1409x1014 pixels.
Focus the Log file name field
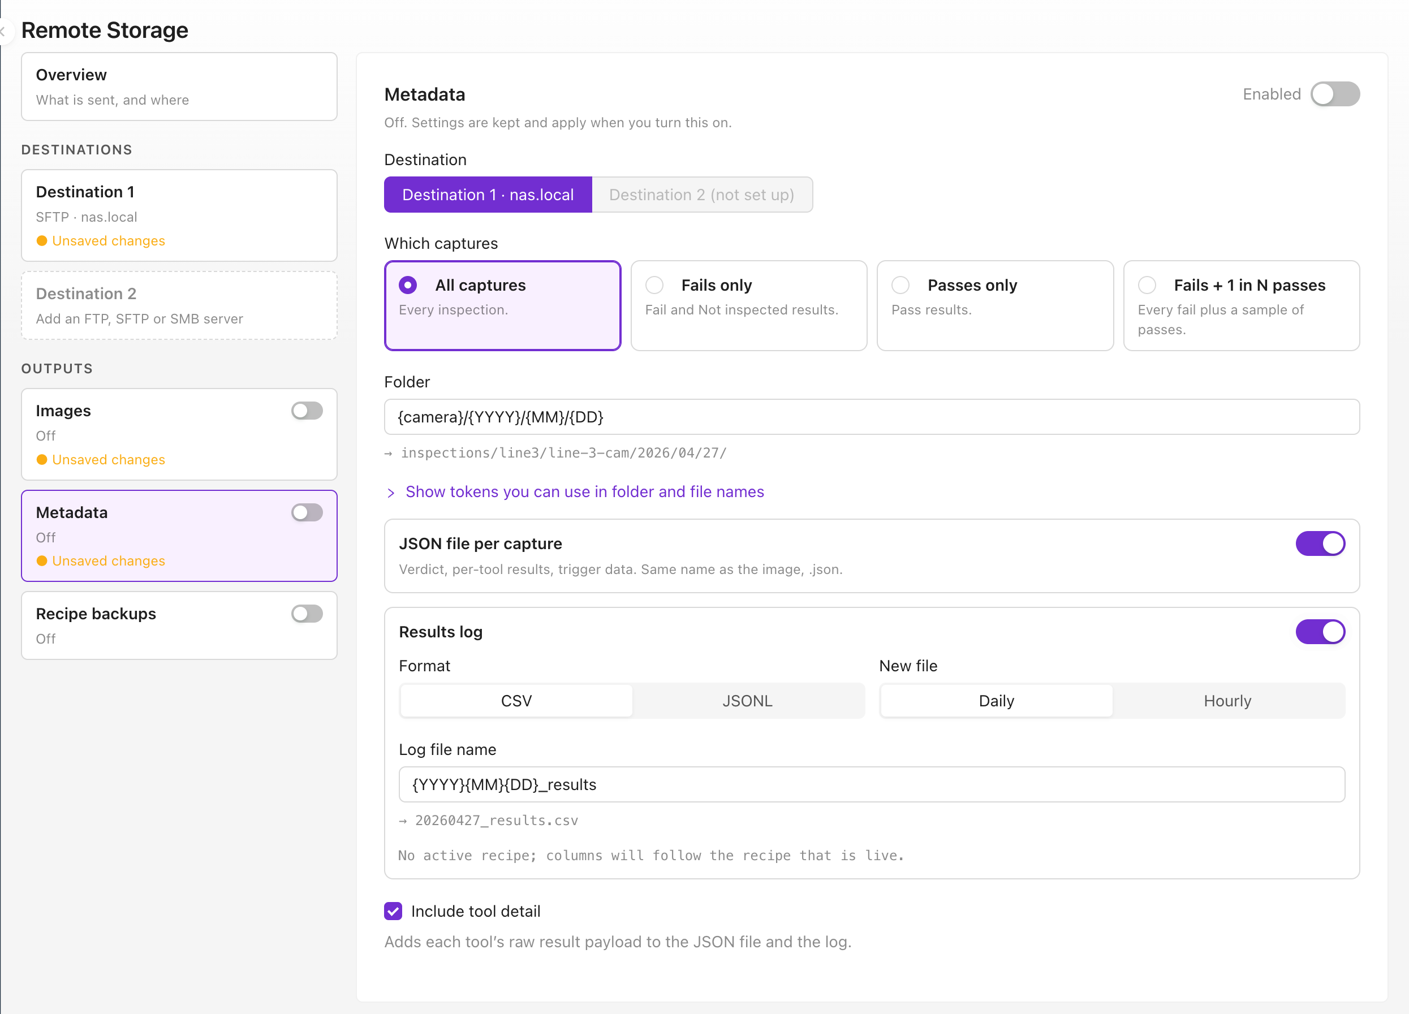872,785
